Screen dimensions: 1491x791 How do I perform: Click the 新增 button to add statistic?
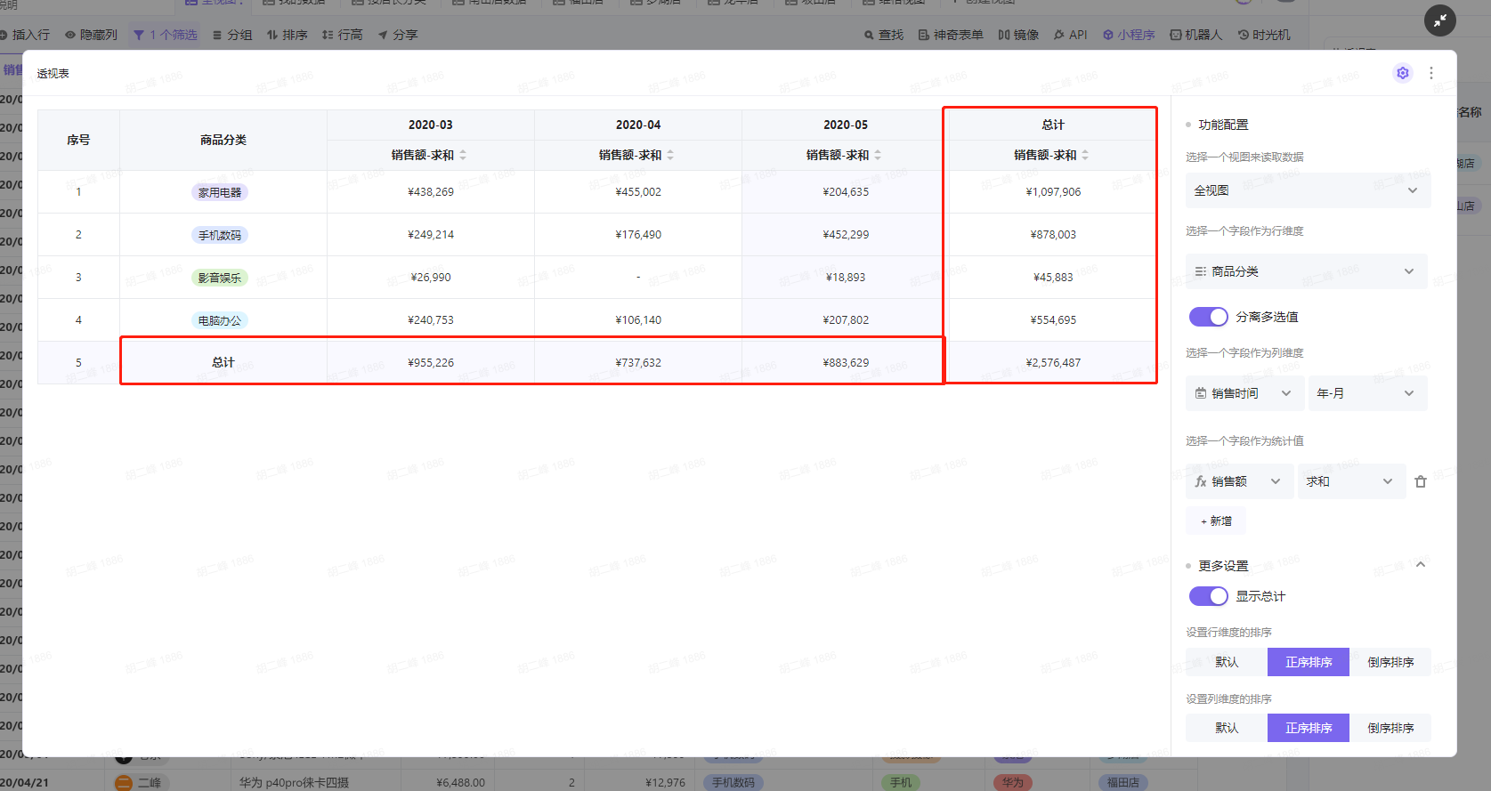click(x=1216, y=521)
